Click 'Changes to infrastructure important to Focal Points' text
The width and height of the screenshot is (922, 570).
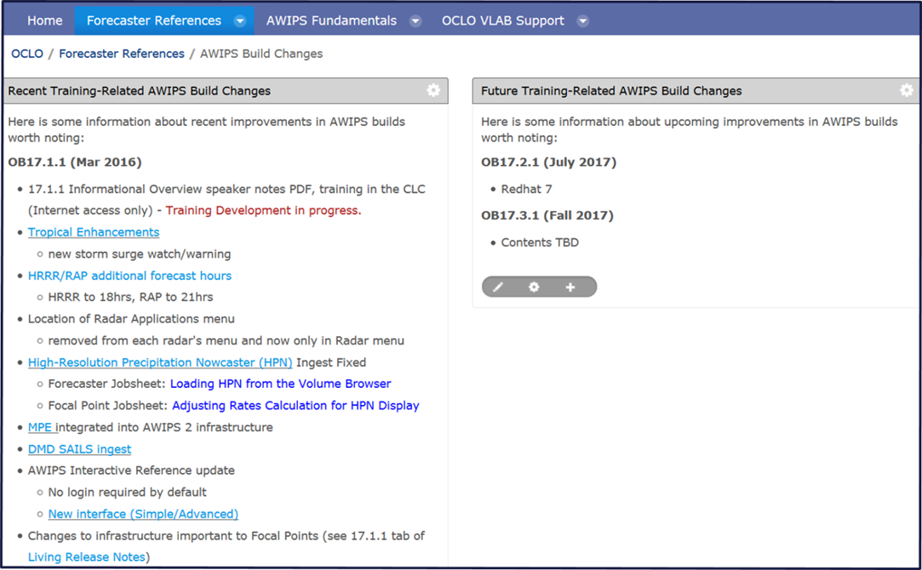click(x=173, y=536)
